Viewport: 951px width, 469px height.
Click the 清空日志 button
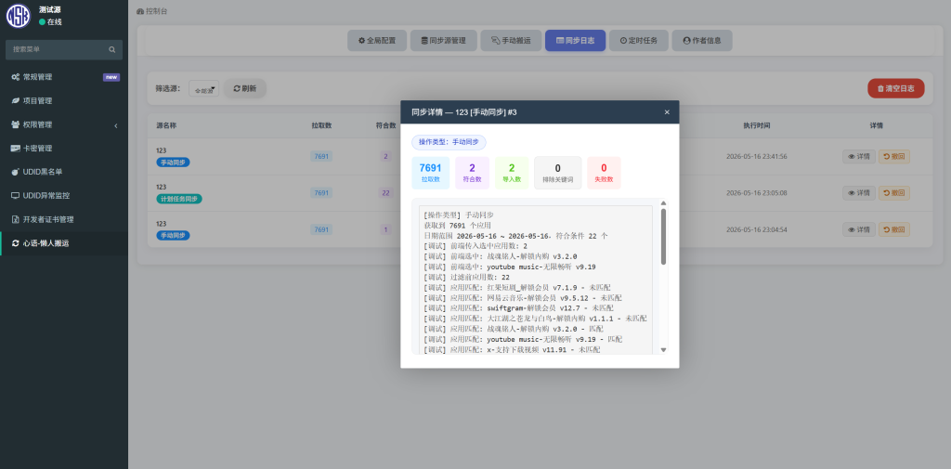tap(896, 88)
